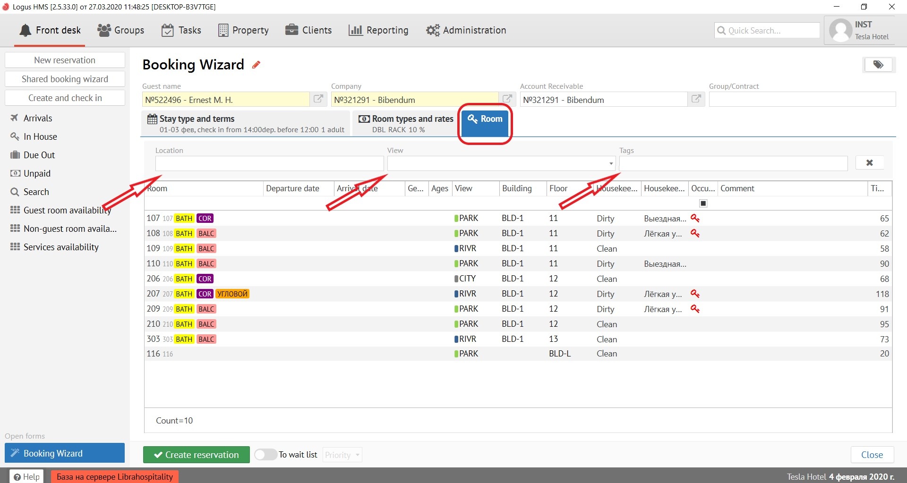Click the green PARK color marker for room 108
The height and width of the screenshot is (483, 907).
coord(456,234)
